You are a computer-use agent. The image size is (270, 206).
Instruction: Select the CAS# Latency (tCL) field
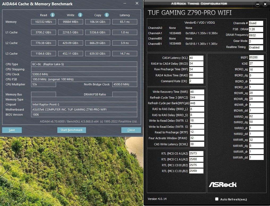point(196,58)
